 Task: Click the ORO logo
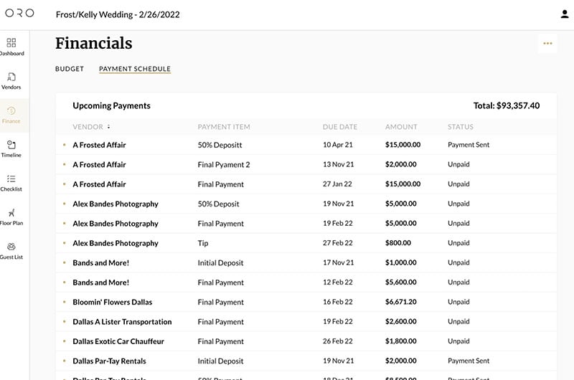(x=20, y=13)
